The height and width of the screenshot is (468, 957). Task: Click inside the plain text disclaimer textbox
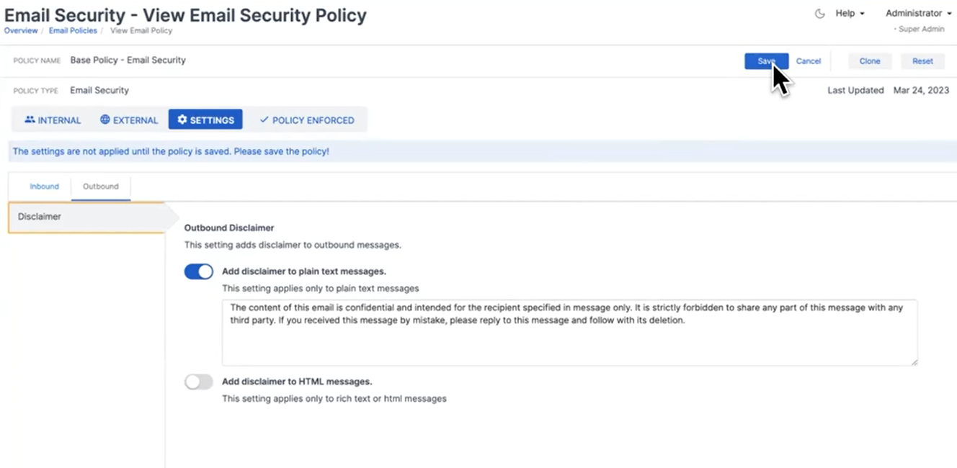point(569,342)
